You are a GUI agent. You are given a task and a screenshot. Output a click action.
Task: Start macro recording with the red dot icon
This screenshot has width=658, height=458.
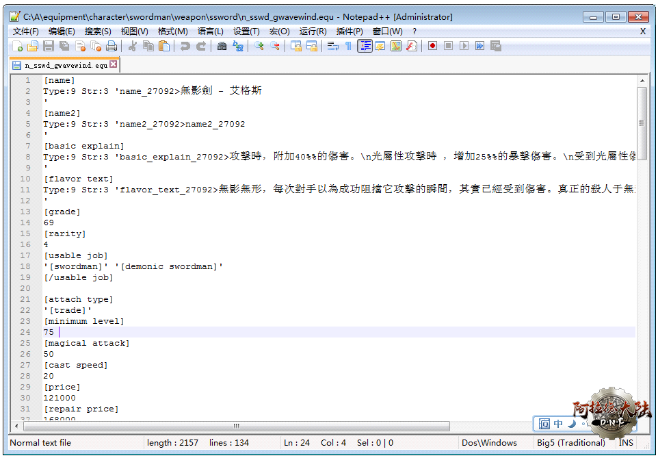coord(432,46)
